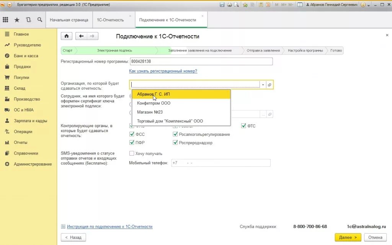Toggle the panel layout icon in the title bar
392x245 pixels.
coord(300,5)
